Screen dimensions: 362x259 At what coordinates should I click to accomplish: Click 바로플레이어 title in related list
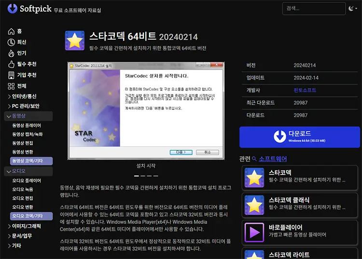pos(285,227)
